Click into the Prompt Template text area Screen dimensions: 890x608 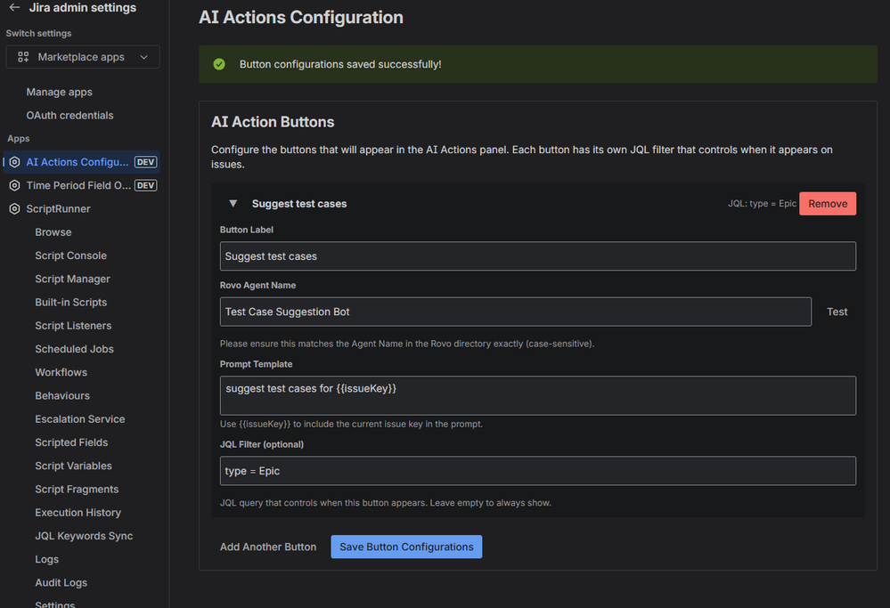point(537,395)
